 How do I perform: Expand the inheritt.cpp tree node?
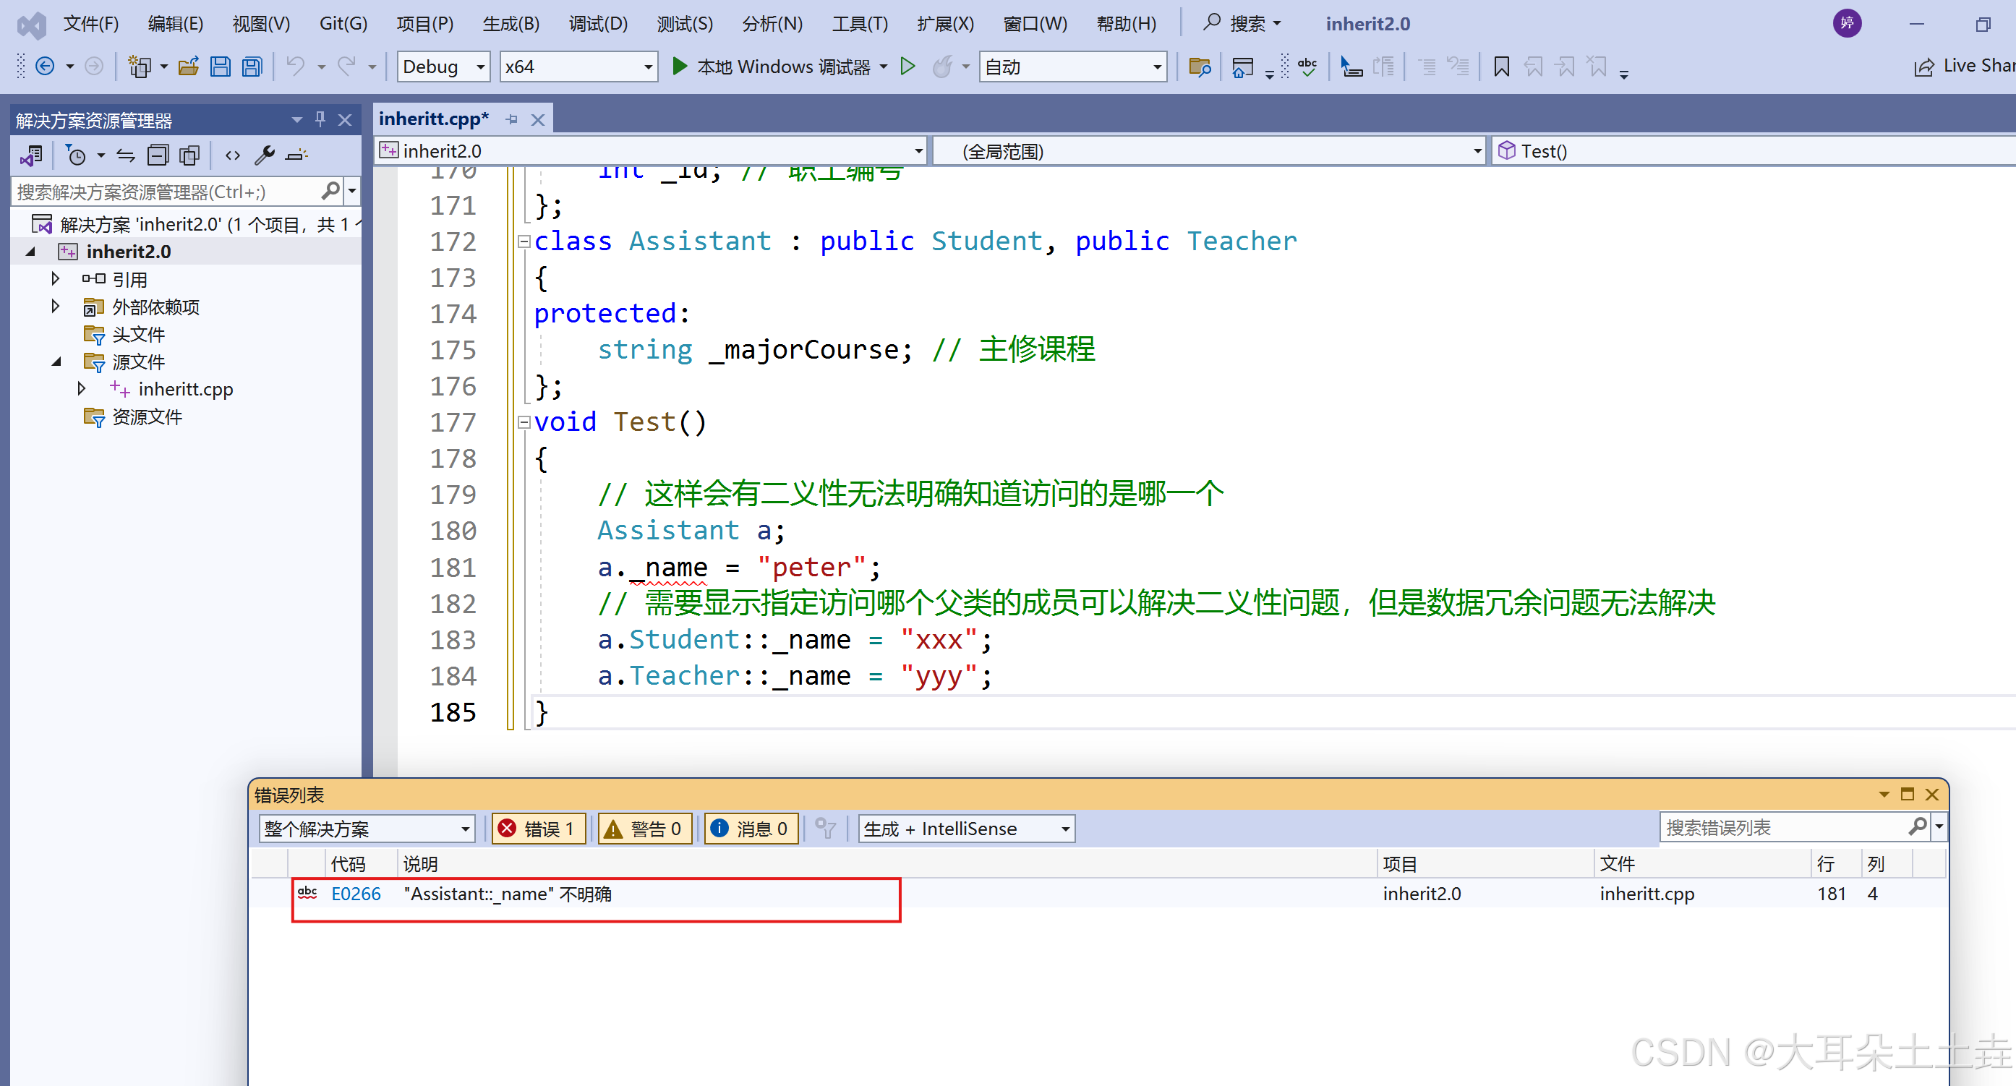82,389
